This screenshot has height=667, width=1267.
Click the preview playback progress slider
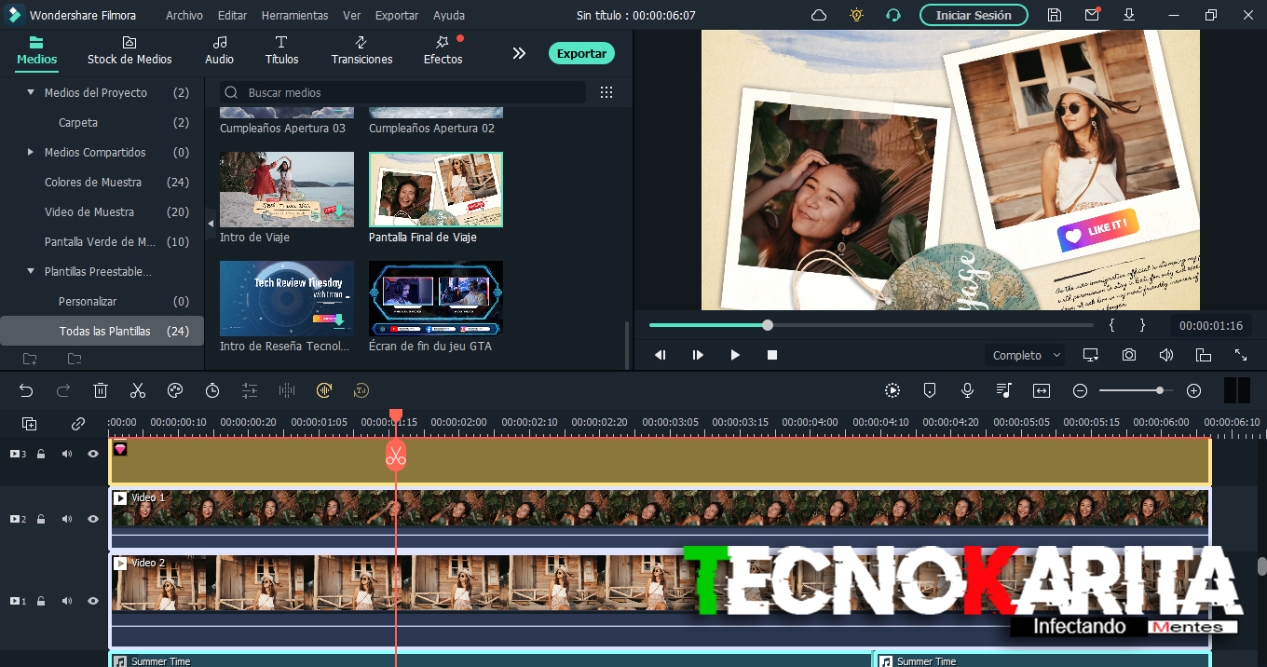(871, 325)
